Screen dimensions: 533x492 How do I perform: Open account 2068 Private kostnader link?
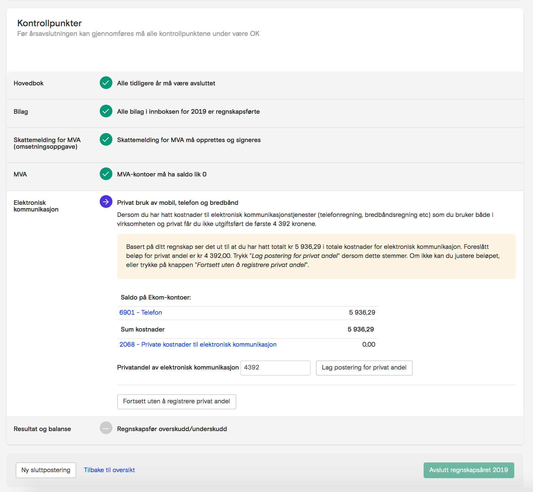(x=198, y=344)
